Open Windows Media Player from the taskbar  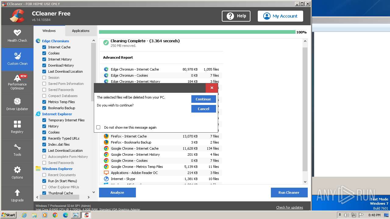point(45,215)
